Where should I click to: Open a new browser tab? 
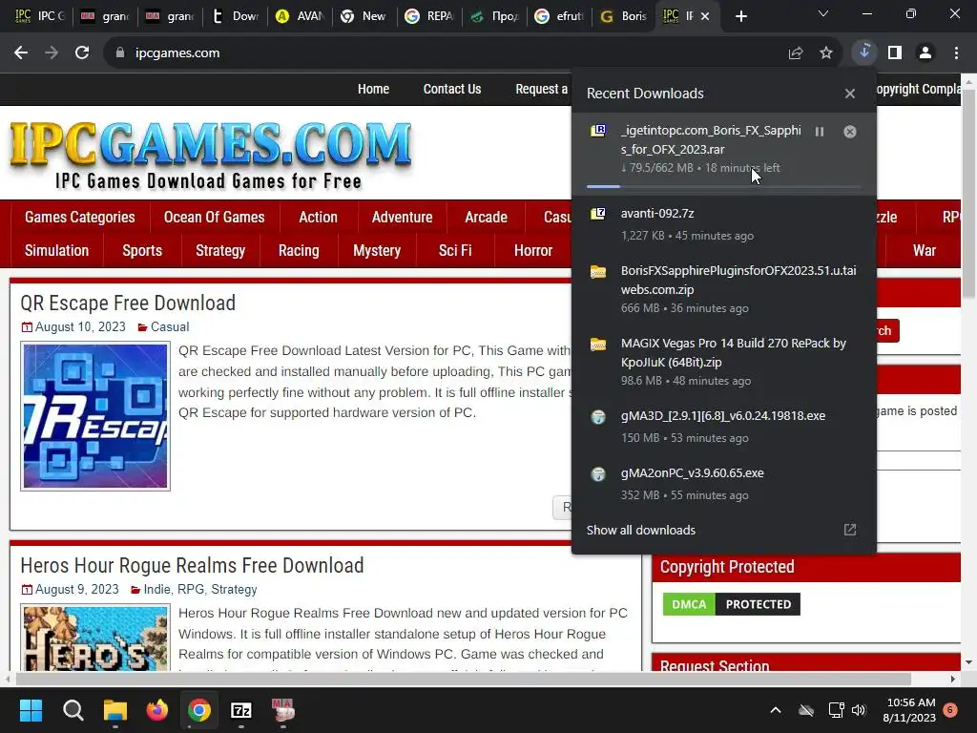(740, 16)
